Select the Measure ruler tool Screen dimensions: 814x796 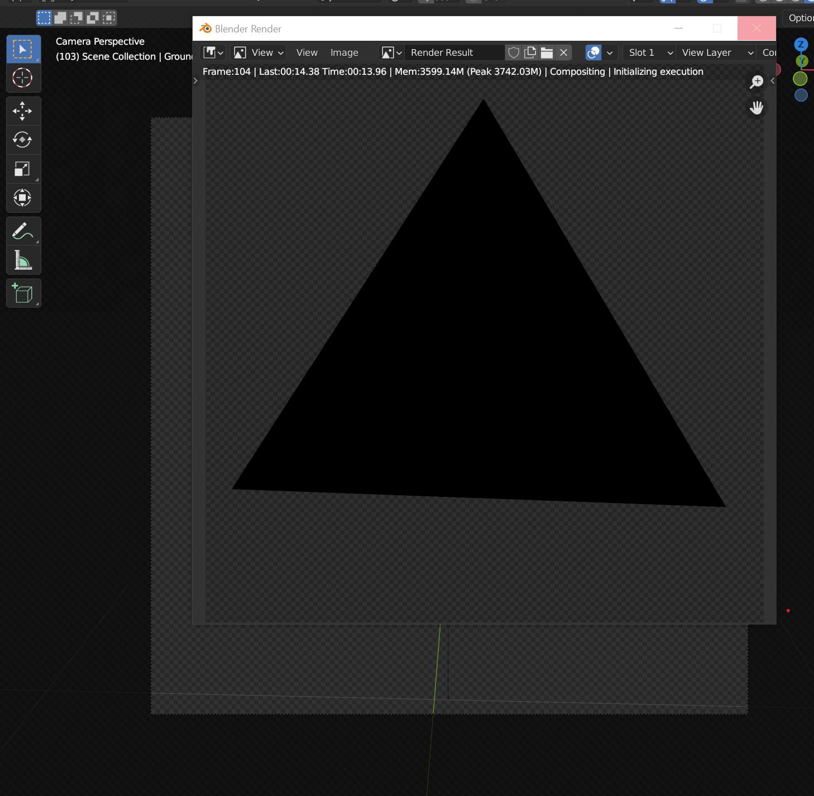pos(23,260)
